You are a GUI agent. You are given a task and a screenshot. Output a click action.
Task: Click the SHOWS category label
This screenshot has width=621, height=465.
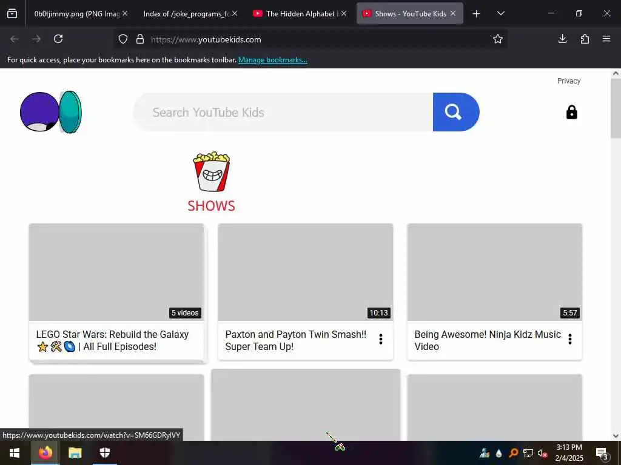pyautogui.click(x=211, y=206)
